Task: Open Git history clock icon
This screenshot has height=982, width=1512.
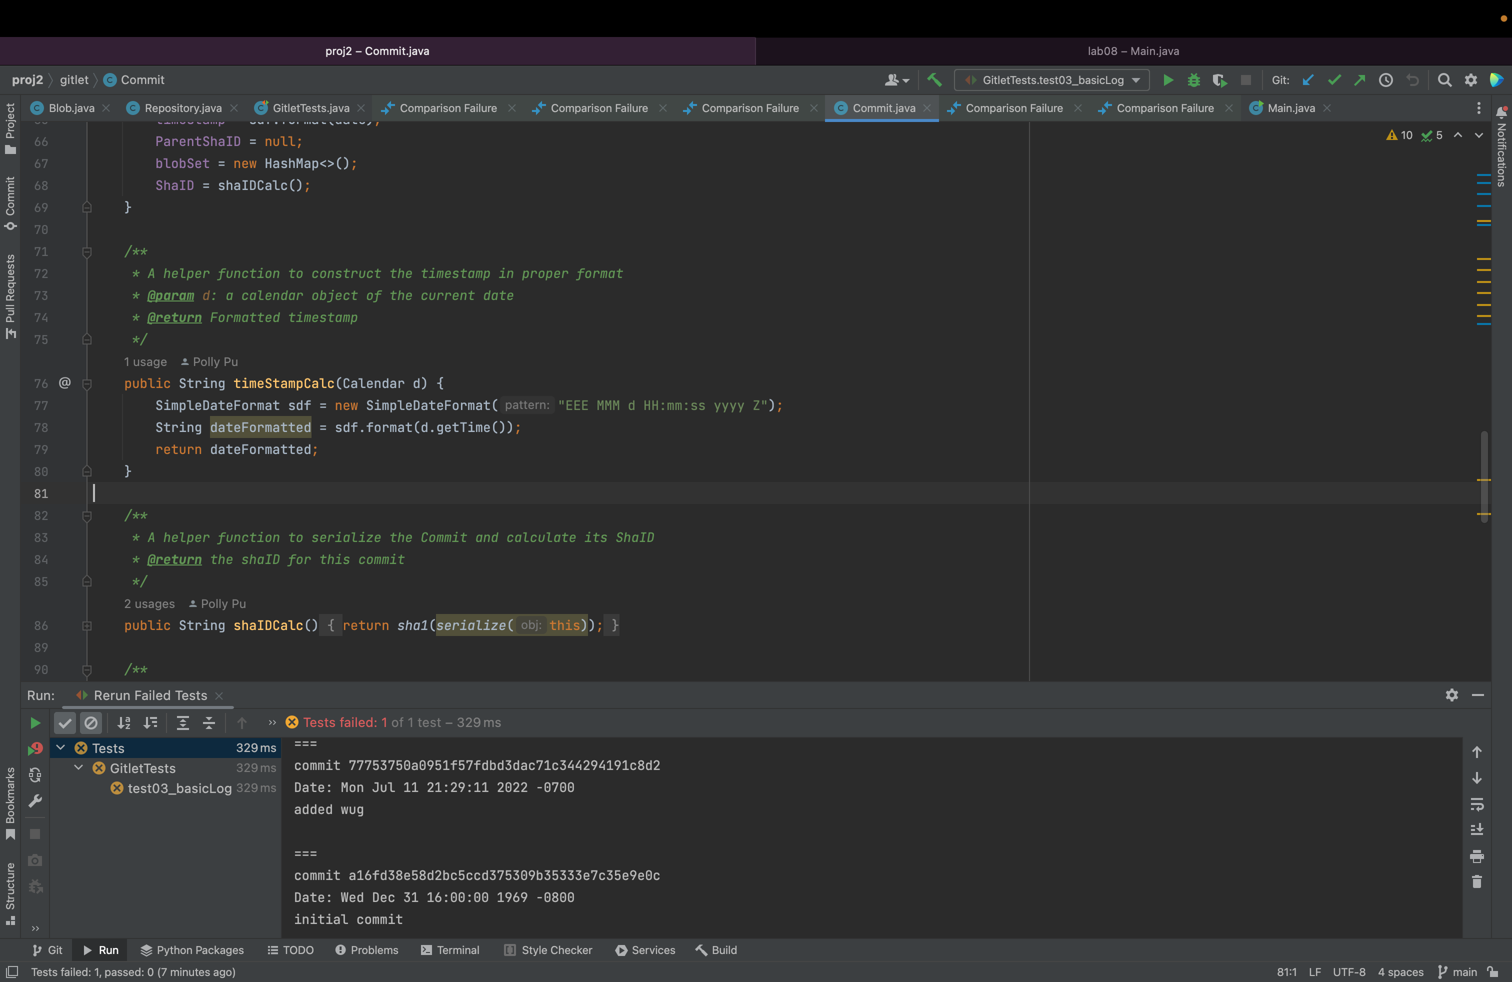Action: point(1385,80)
